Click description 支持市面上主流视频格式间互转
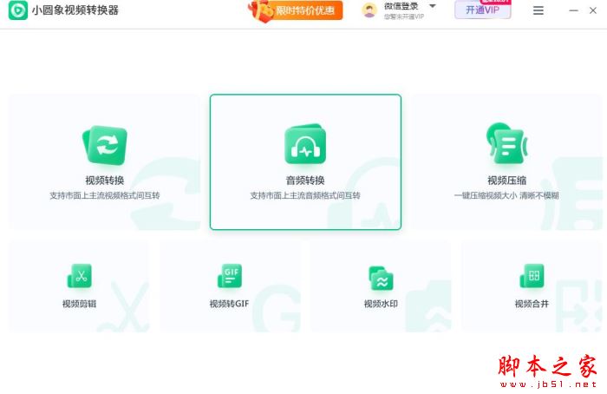Viewport: 607px width, 394px height. [105, 195]
